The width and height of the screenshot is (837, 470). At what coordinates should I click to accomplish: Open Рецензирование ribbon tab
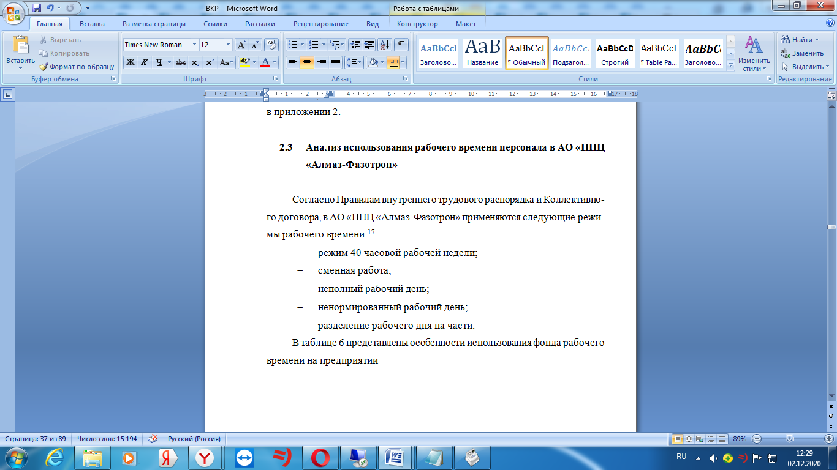click(x=321, y=24)
